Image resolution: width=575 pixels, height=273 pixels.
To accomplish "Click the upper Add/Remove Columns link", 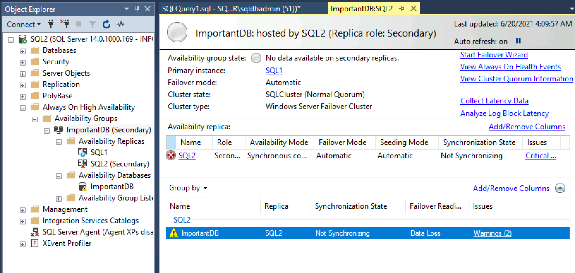I will (527, 126).
